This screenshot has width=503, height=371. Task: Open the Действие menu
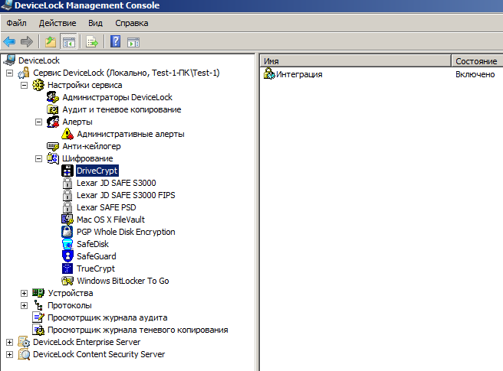pyautogui.click(x=58, y=23)
